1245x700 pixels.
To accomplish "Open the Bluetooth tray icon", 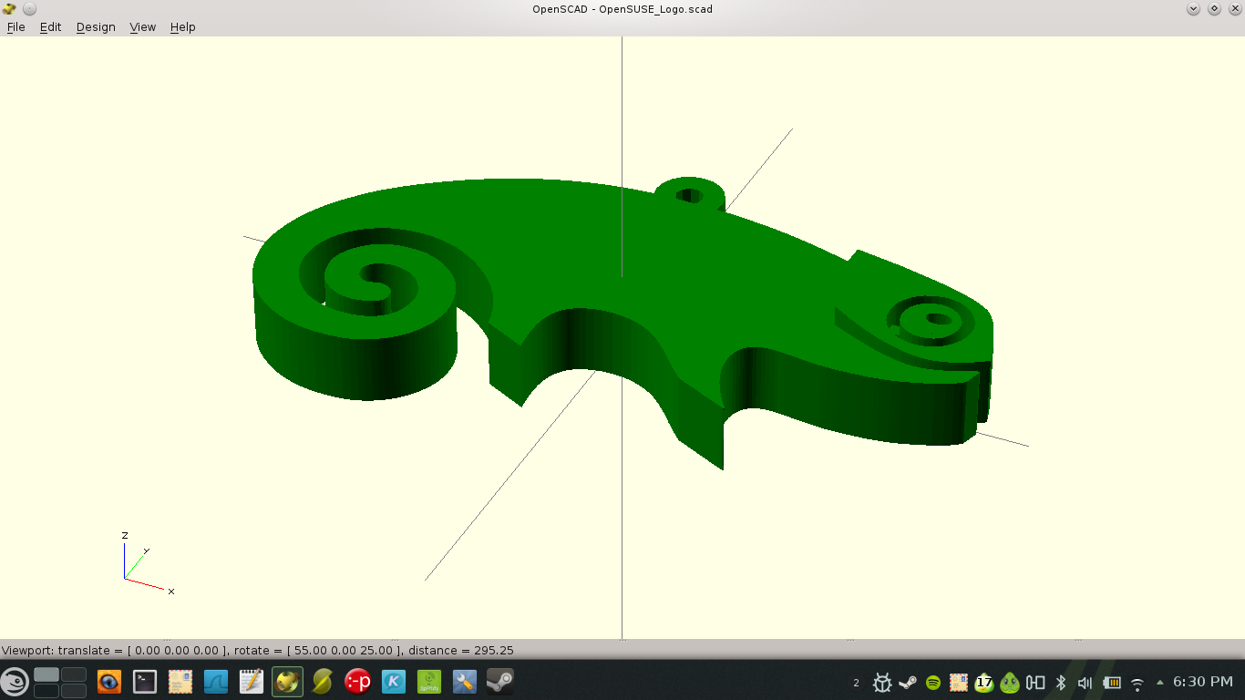I will pos(1061,683).
